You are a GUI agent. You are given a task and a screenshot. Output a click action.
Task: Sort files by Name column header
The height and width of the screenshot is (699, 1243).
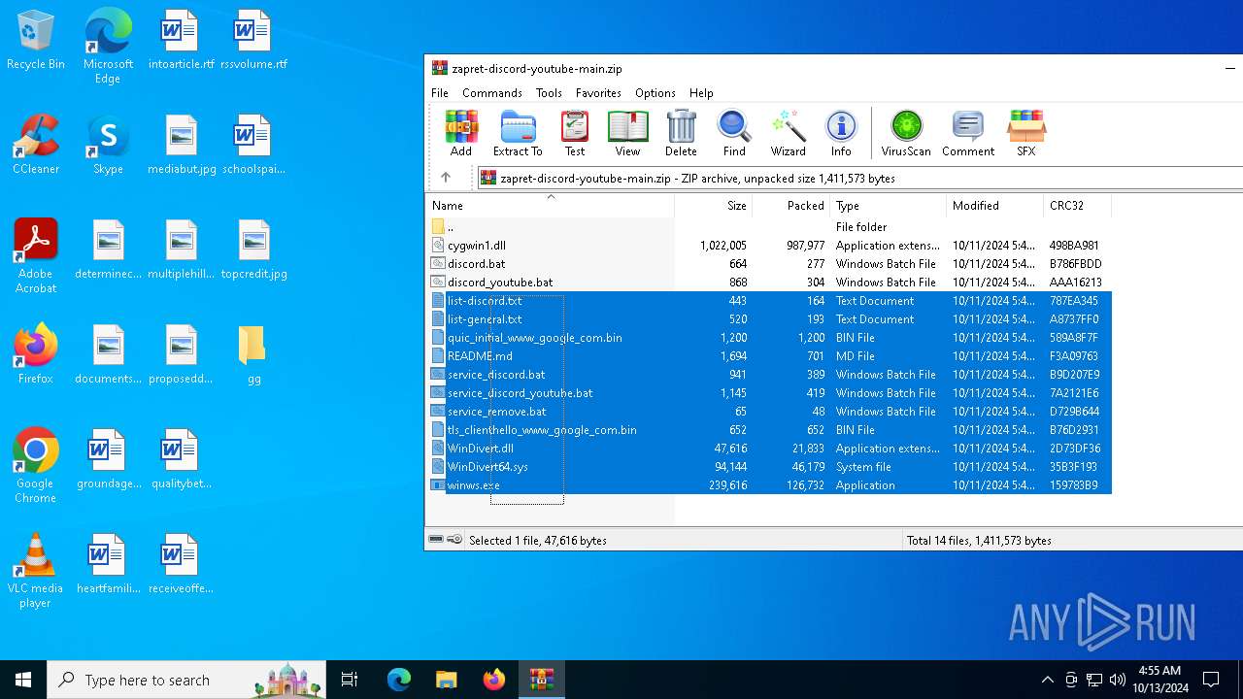pos(550,206)
